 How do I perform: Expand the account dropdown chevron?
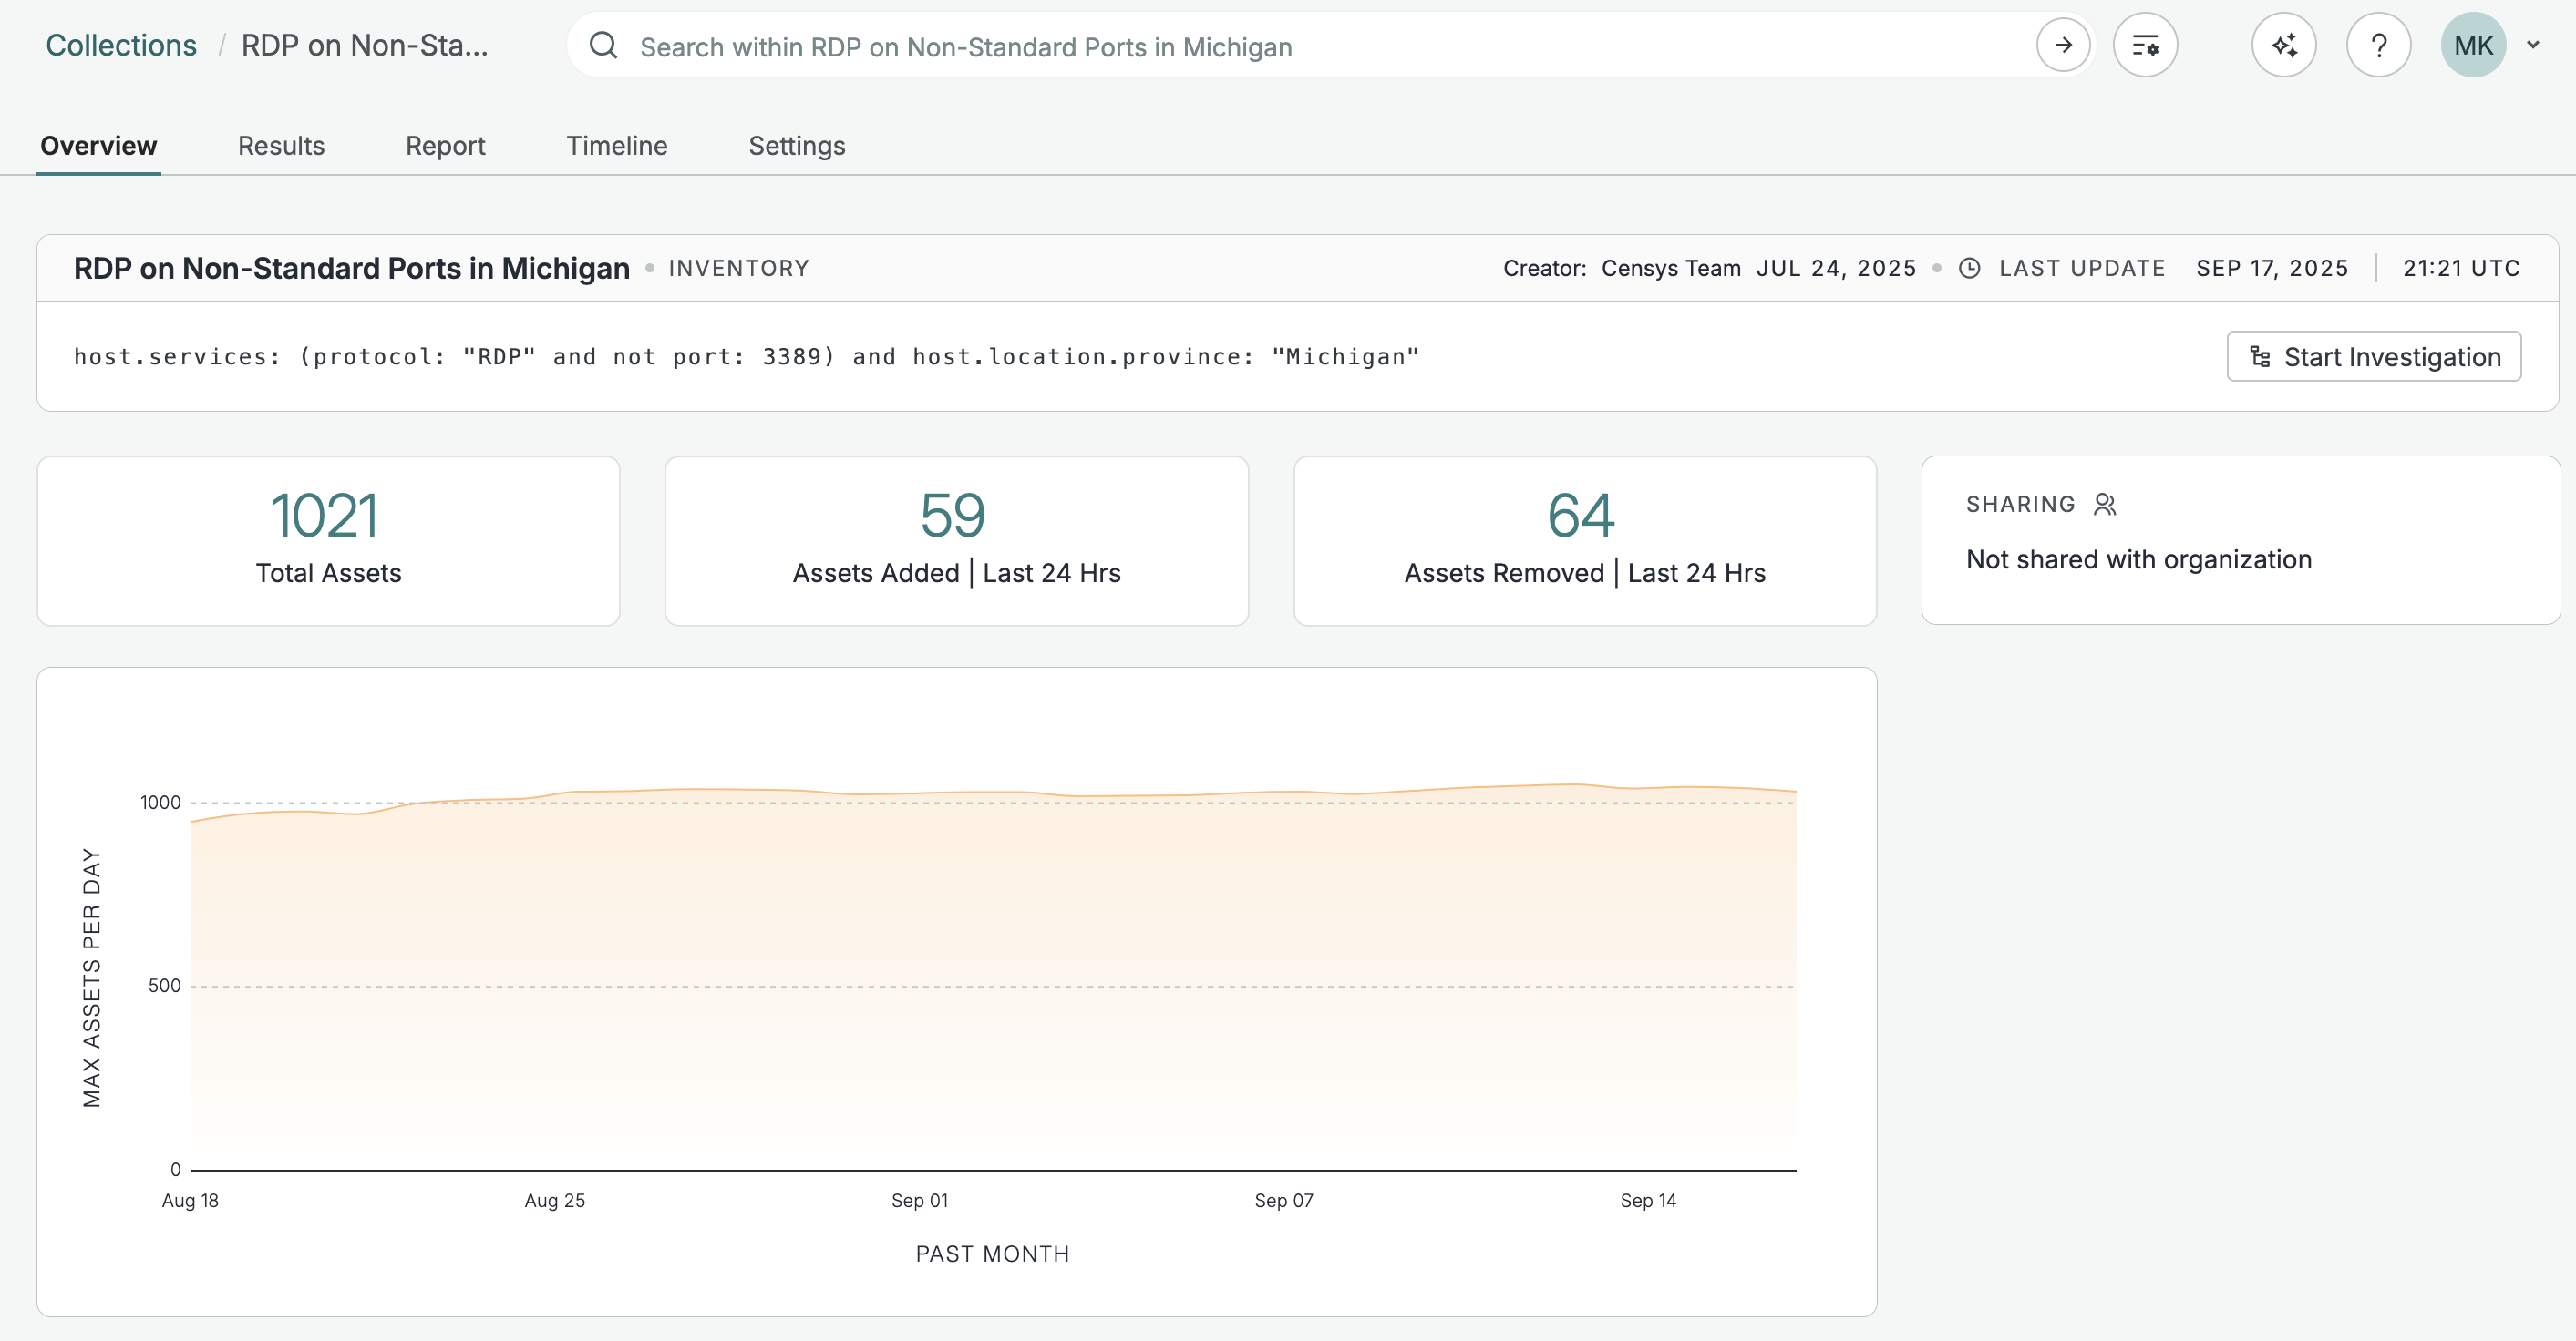pos(2533,45)
